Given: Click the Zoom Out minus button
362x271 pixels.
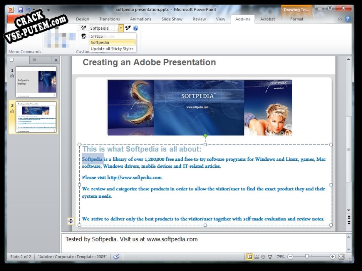Looking at the screenshot, I should point(290,257).
